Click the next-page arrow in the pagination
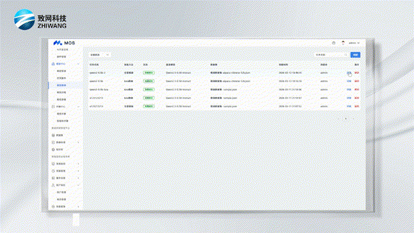 (x=353, y=118)
